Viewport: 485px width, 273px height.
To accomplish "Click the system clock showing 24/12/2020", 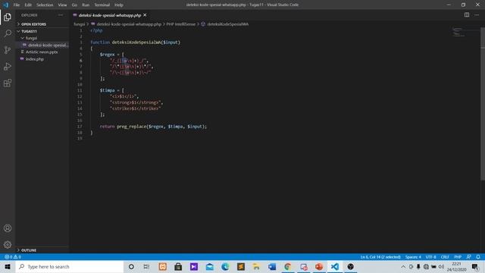I will tap(456, 266).
